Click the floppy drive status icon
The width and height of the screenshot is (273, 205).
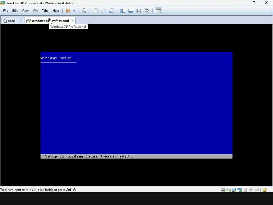click(234, 190)
